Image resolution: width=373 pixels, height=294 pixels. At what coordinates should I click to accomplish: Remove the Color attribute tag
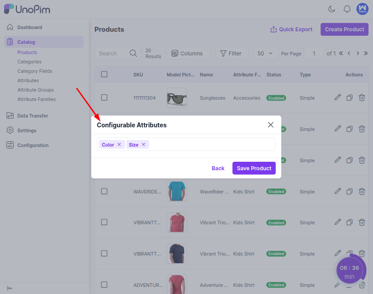pyautogui.click(x=119, y=145)
